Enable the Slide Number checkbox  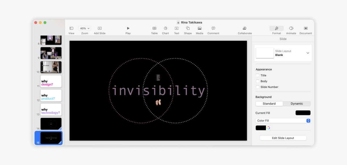point(258,87)
